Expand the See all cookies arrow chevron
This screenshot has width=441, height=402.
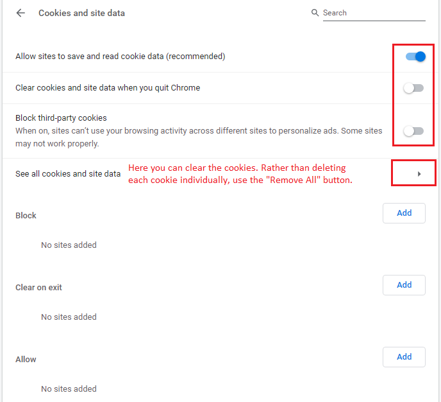419,174
